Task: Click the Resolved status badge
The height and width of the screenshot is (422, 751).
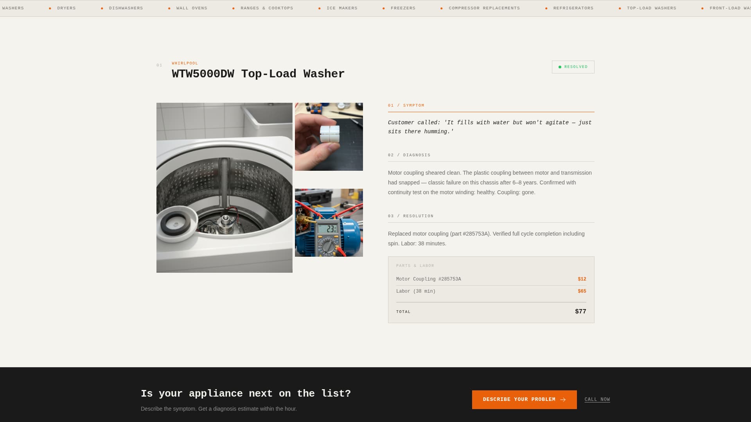Action: (573, 67)
